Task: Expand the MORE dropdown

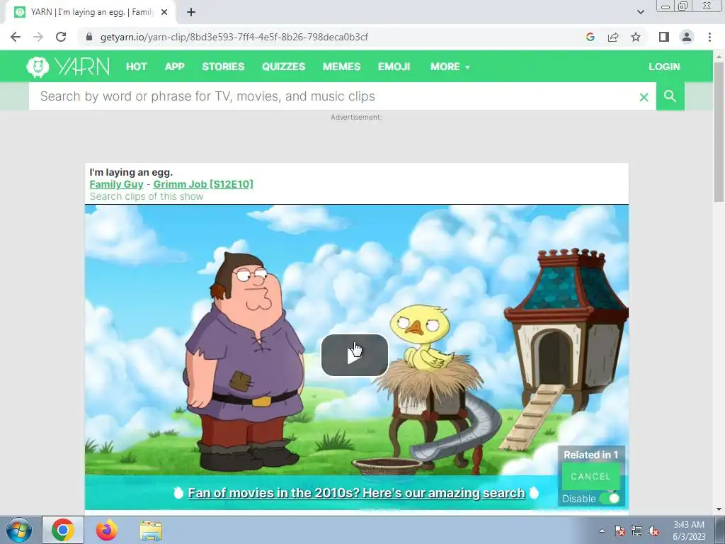Action: click(x=450, y=67)
